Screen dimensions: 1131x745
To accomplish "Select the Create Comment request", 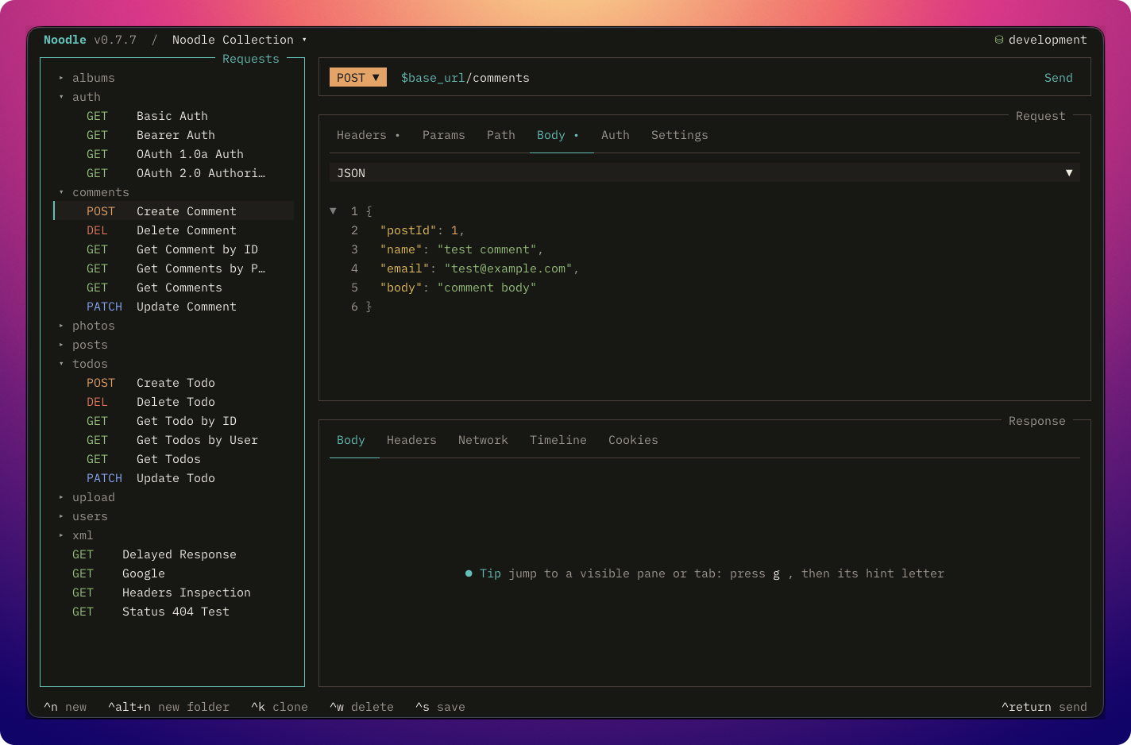I will click(175, 211).
